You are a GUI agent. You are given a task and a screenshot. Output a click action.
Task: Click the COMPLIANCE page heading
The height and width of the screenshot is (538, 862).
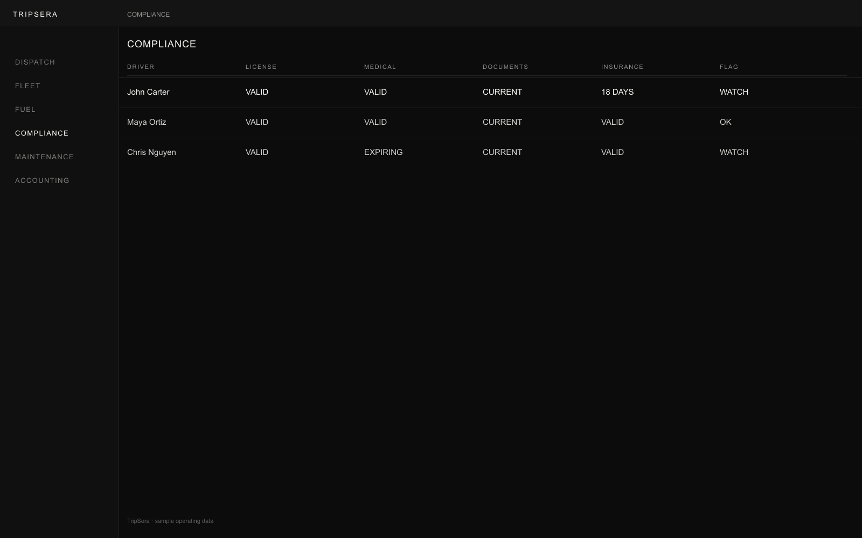[162, 44]
